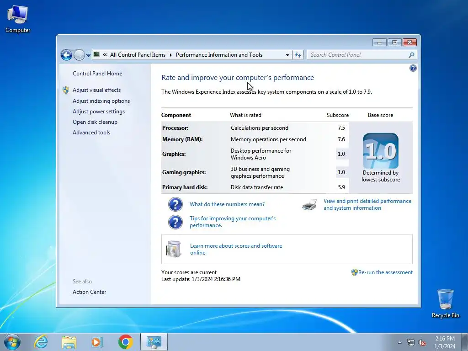Select the Computer desktop icon

coord(18,19)
